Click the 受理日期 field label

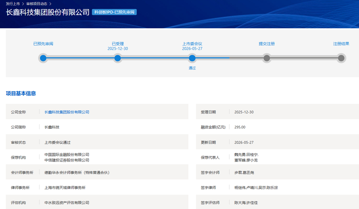pos(208,112)
